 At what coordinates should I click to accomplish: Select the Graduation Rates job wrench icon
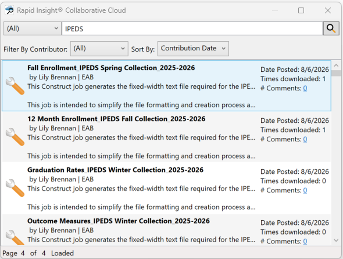[15, 188]
